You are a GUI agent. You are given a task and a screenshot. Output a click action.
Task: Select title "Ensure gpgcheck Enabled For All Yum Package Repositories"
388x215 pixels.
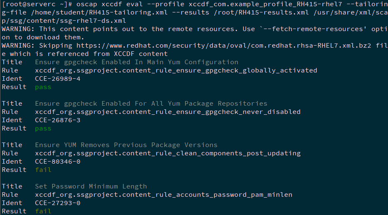[x=151, y=104]
